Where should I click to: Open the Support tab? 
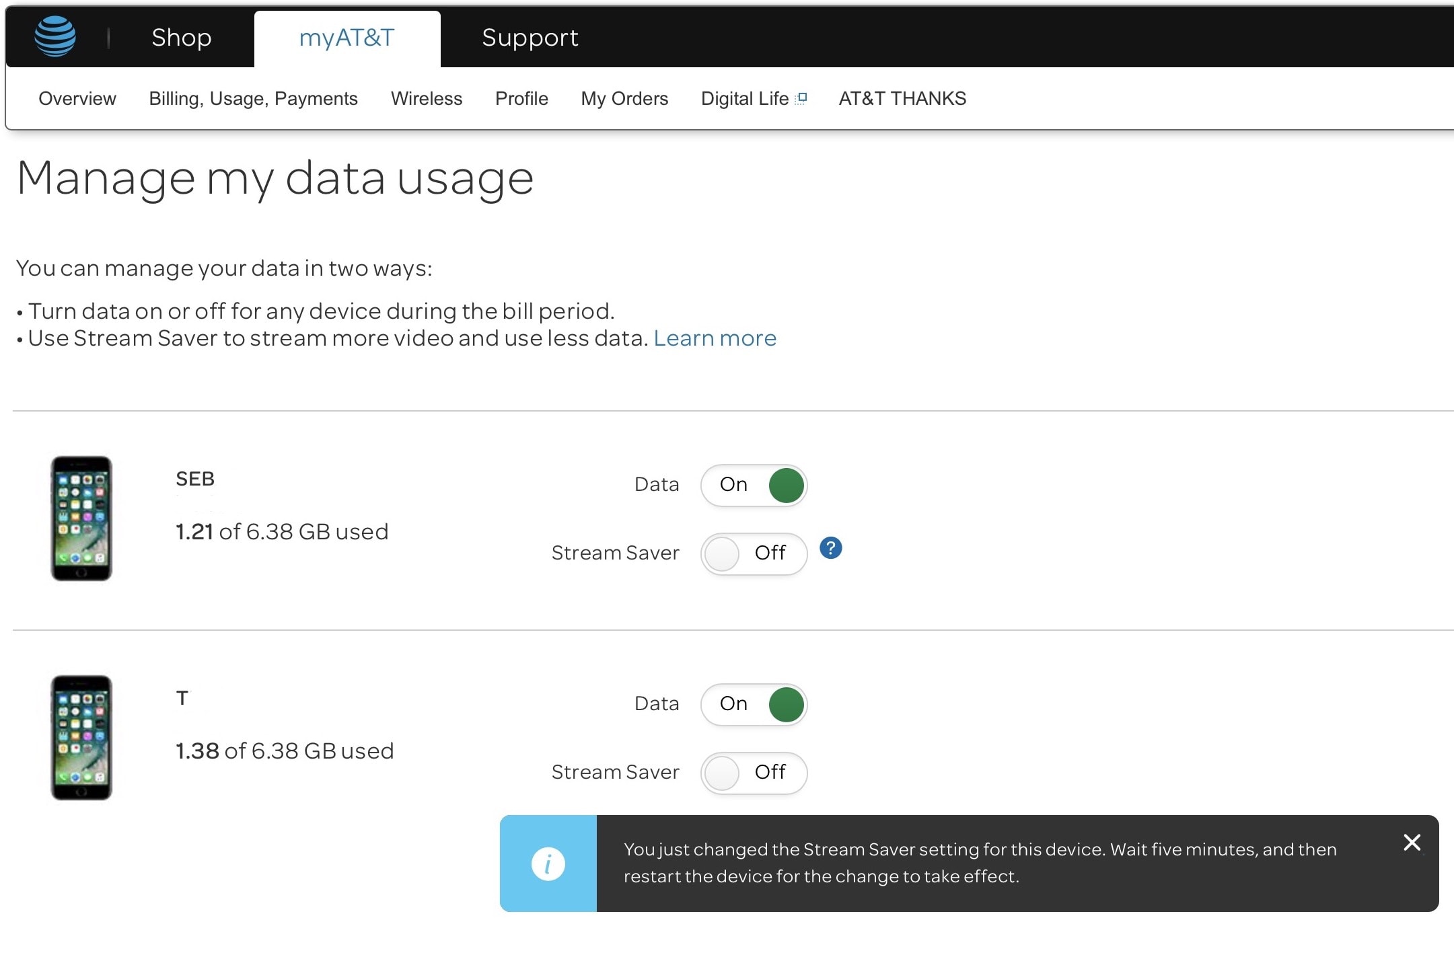point(530,38)
